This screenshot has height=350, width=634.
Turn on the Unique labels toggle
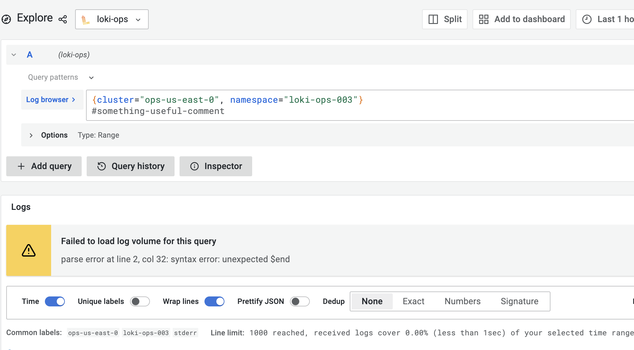(140, 301)
